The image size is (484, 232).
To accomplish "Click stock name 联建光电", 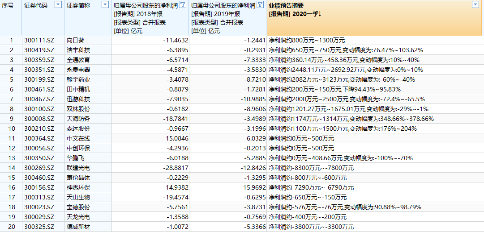I will [78, 168].
